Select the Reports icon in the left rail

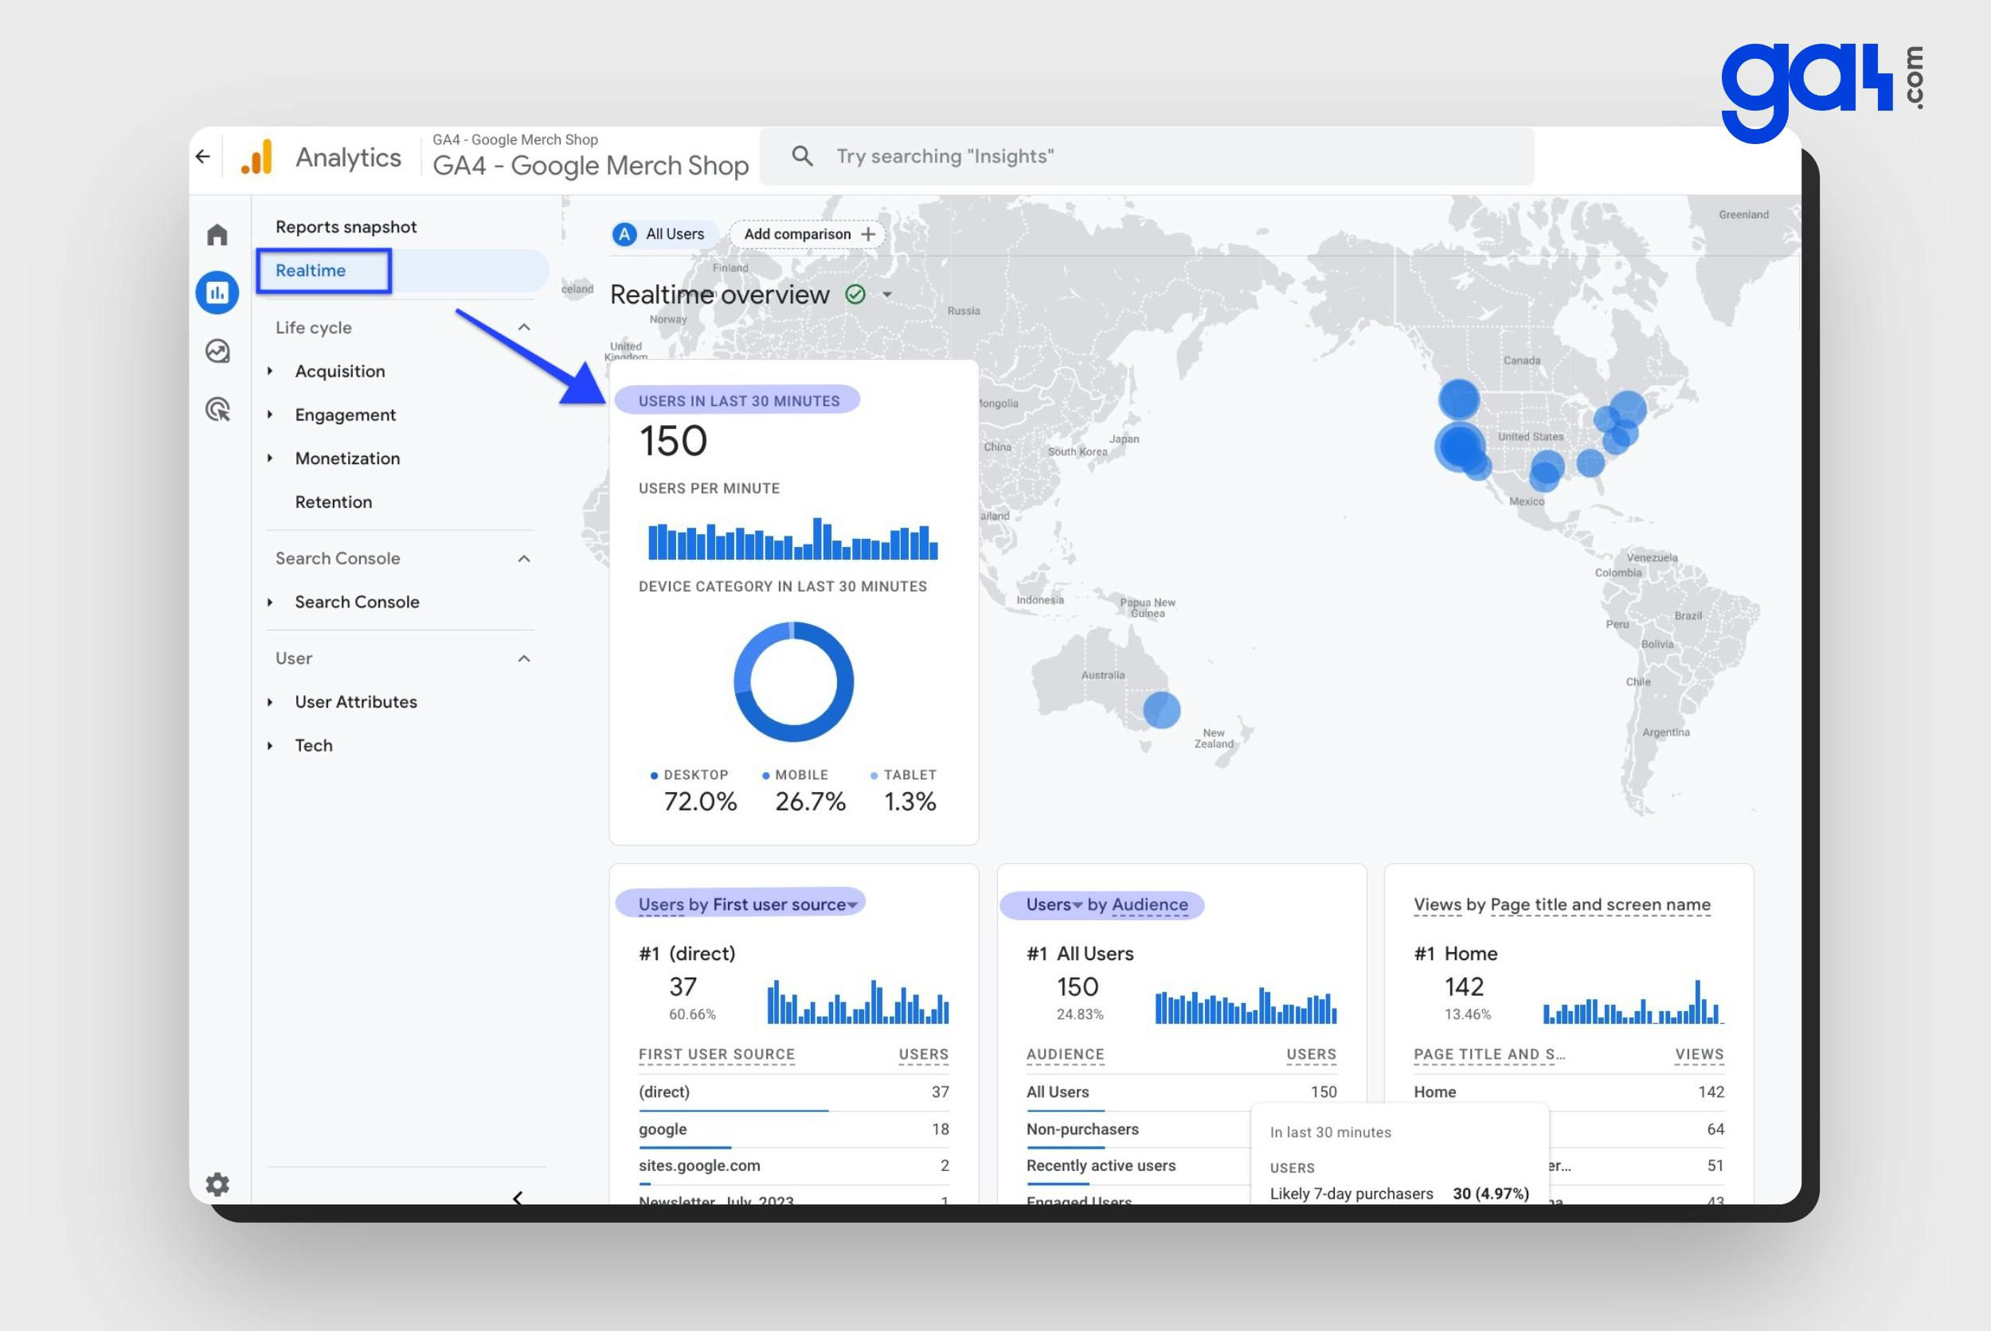click(x=217, y=293)
